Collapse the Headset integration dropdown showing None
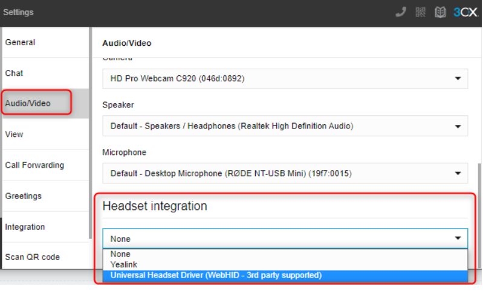483x298 pixels. (x=285, y=239)
